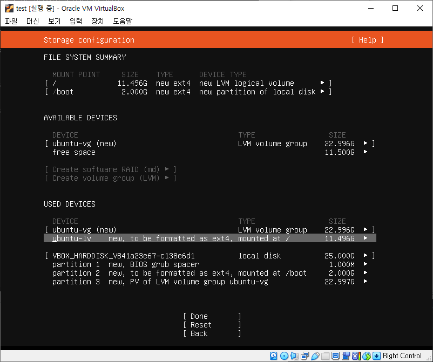Select the Reset button

[212, 325]
